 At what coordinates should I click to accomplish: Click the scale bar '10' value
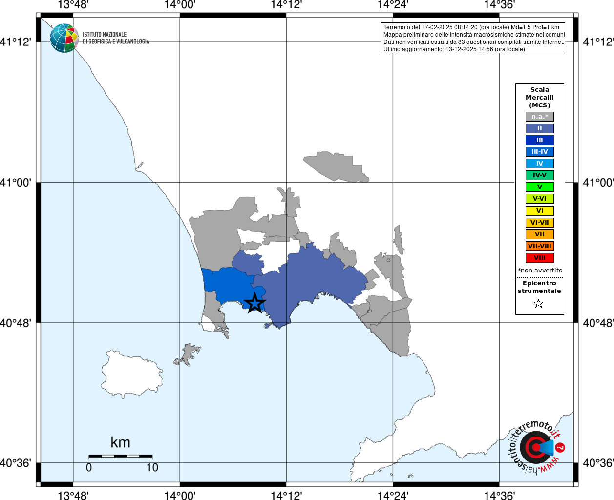coord(152,468)
